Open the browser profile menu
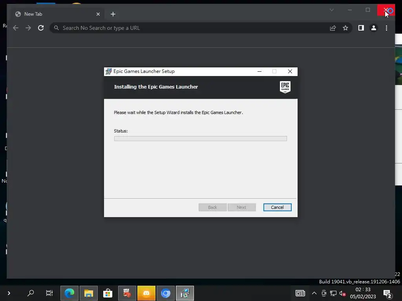402x301 pixels. coord(374,28)
